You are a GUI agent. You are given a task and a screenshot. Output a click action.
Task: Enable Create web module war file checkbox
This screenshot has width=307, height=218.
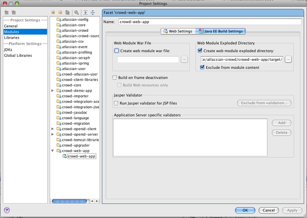pos(117,51)
